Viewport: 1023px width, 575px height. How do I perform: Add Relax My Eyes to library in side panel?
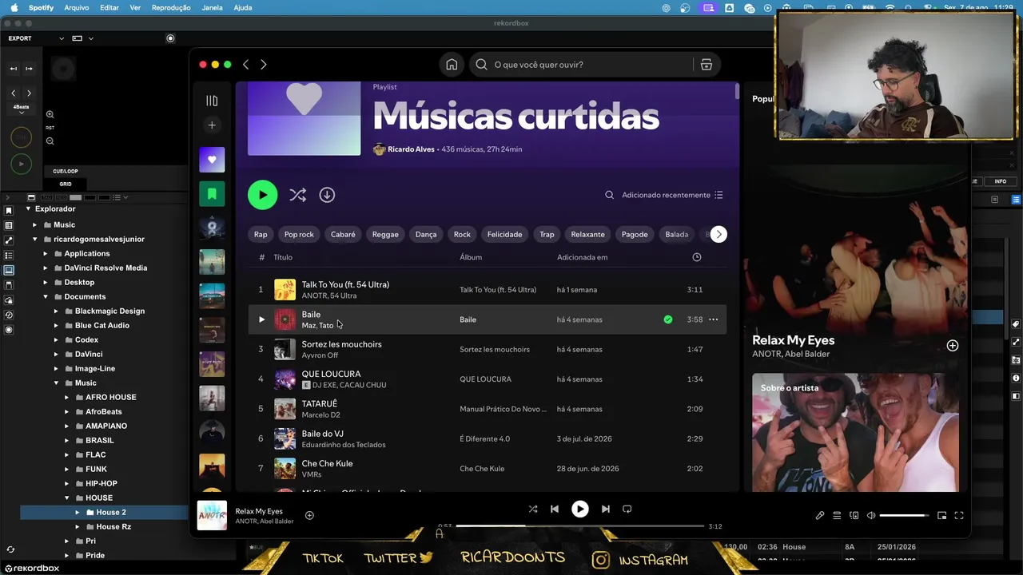click(953, 346)
